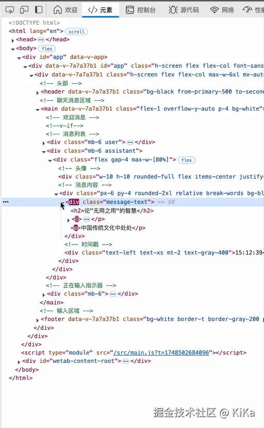Viewport: 264px width, 428px height.
Task: Click ellipsis in mb-6 user div
Action: tap(130, 142)
